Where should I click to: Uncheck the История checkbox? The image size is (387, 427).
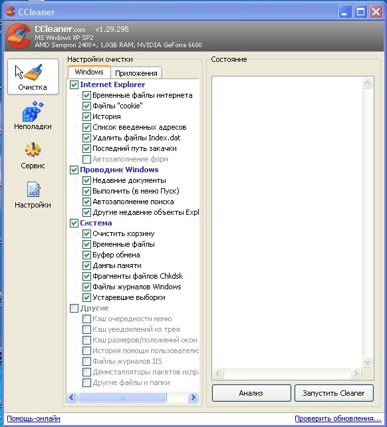86,116
